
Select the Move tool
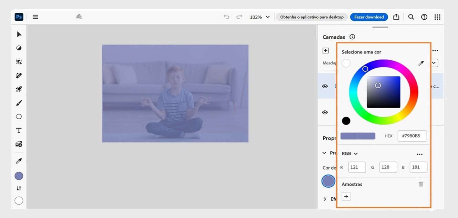coord(19,34)
